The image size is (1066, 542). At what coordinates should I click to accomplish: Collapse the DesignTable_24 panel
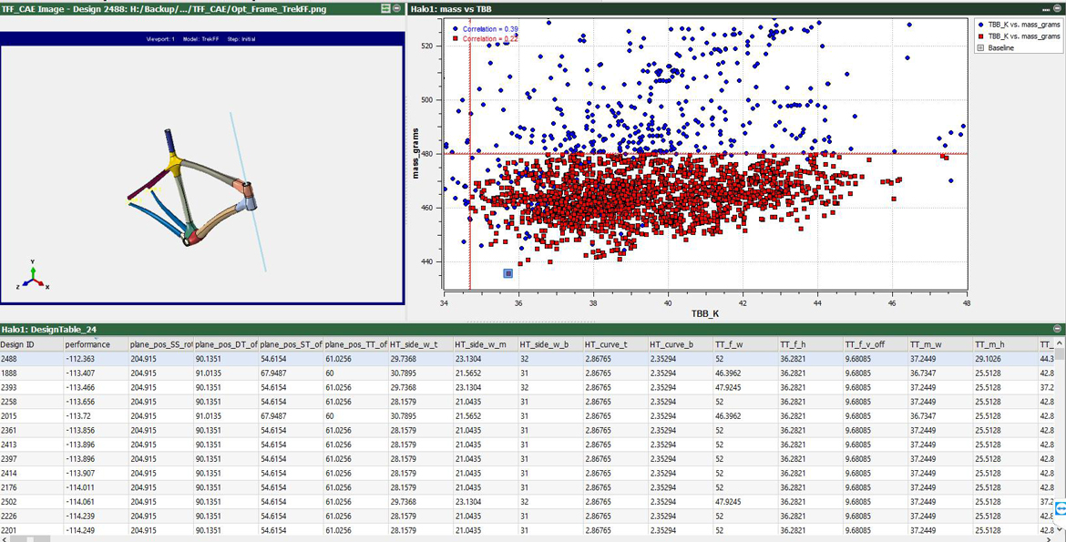coord(1057,329)
